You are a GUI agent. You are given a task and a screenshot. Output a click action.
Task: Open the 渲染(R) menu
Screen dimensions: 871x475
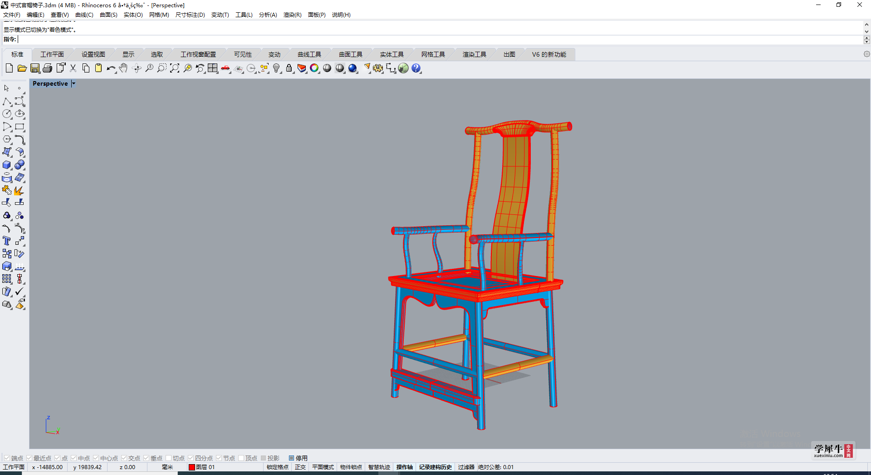tap(292, 15)
